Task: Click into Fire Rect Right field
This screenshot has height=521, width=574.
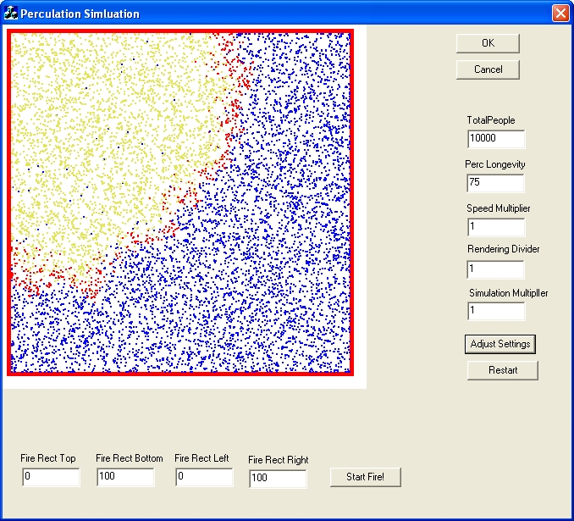Action: (277, 479)
